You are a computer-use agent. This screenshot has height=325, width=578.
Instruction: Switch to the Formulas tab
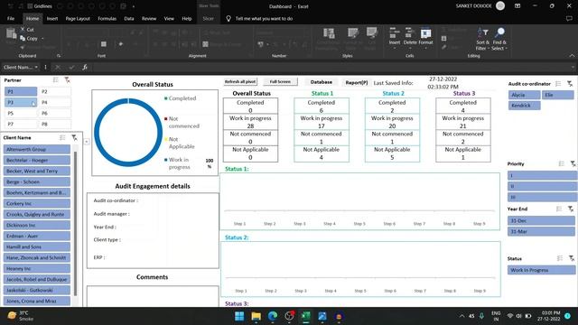click(107, 18)
